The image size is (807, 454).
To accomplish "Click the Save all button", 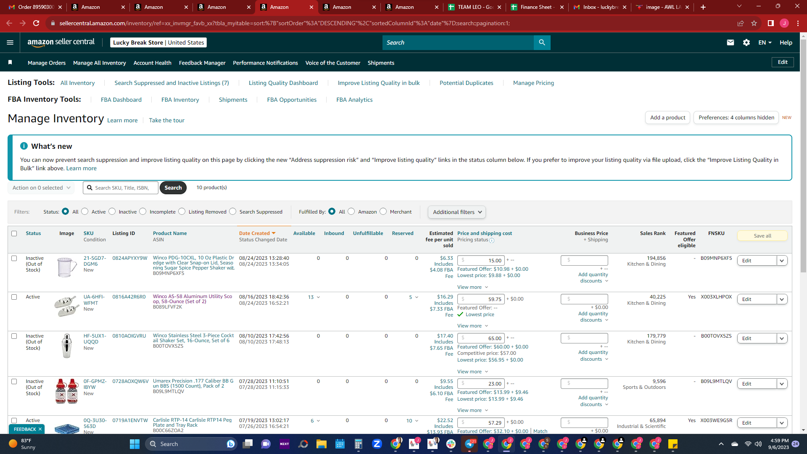I will tap(762, 236).
